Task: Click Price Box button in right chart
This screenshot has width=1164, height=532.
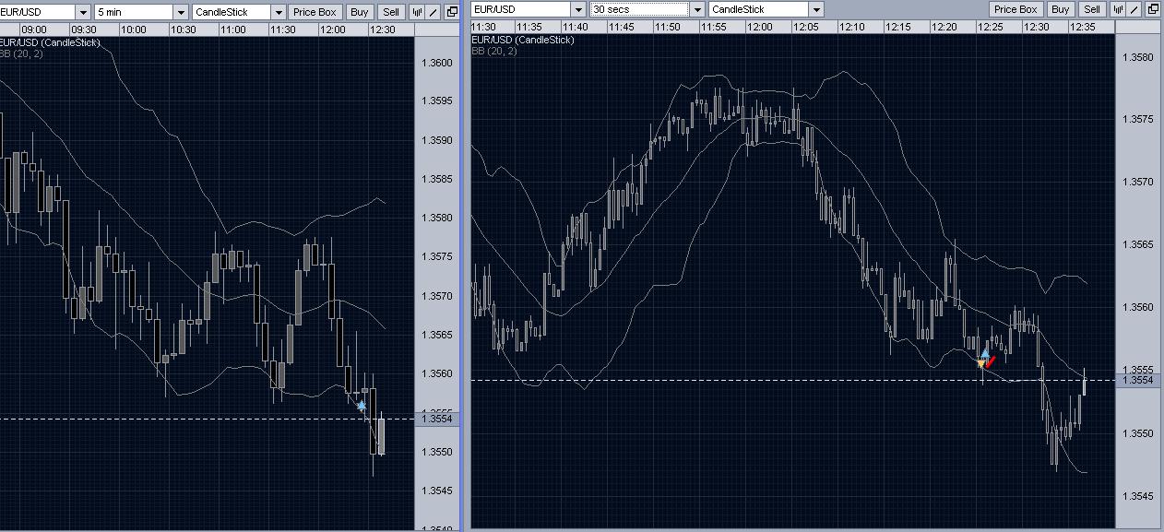Action: (x=1016, y=9)
